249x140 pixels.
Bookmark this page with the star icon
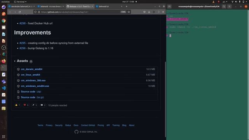coord(129,12)
